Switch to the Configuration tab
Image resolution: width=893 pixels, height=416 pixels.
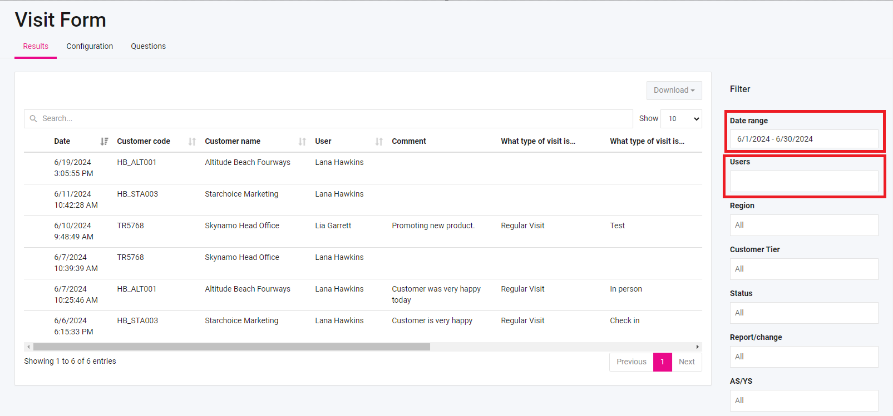(x=90, y=47)
